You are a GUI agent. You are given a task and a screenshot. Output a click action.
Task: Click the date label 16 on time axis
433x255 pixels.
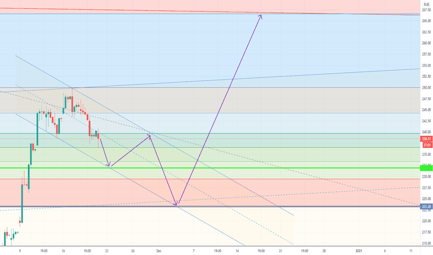(x=63, y=251)
